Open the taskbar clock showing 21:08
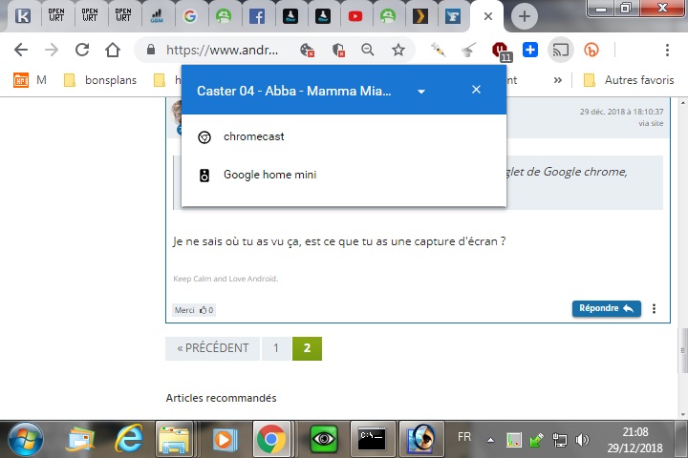This screenshot has height=458, width=688. (x=634, y=440)
